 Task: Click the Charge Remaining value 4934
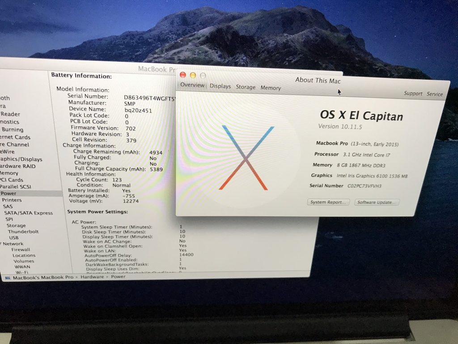click(x=156, y=153)
